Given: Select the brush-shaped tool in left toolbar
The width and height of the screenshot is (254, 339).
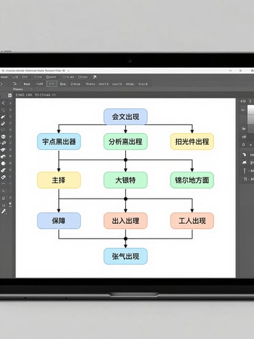Looking at the screenshot, I should 3,117.
